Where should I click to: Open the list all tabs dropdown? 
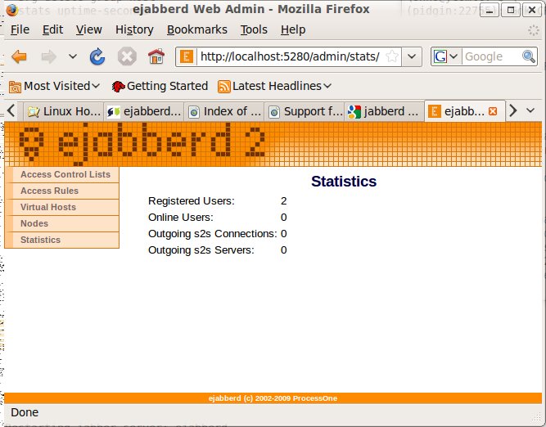pyautogui.click(x=530, y=110)
